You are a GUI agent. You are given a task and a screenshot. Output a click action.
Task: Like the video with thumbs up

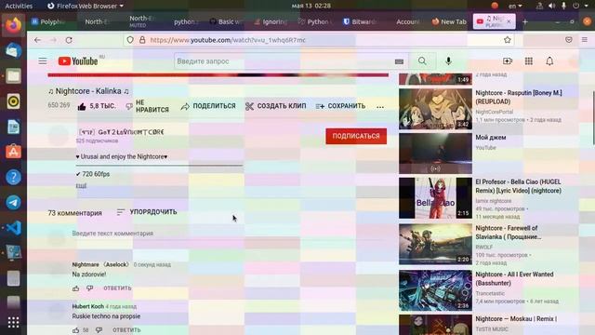click(x=97, y=106)
